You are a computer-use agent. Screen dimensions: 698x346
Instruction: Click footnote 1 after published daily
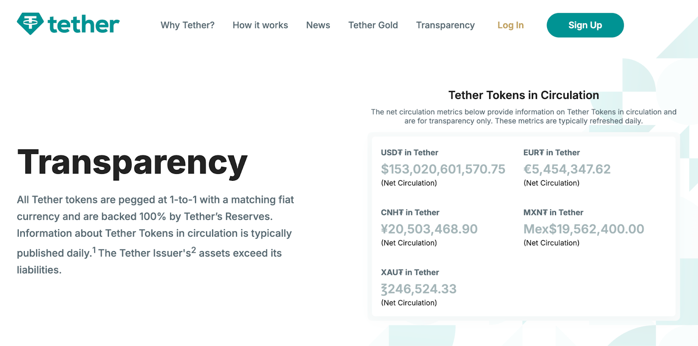pyautogui.click(x=94, y=250)
